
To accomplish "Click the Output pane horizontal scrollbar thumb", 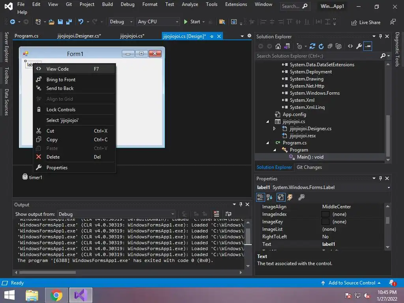I will click(x=47, y=272).
